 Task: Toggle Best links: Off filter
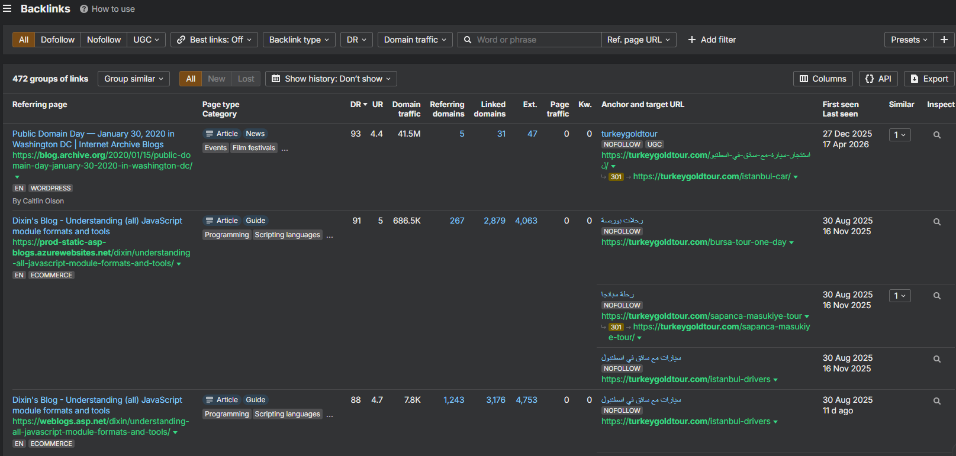point(214,40)
